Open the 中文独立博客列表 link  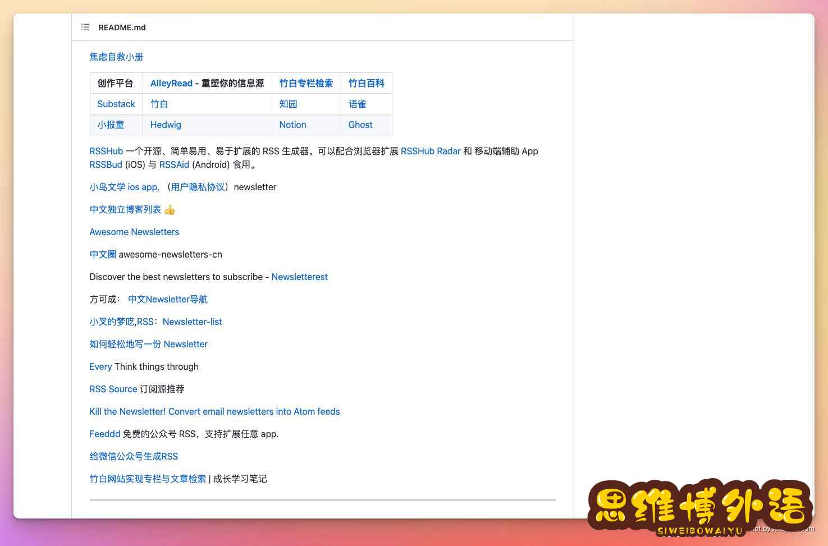tap(125, 209)
